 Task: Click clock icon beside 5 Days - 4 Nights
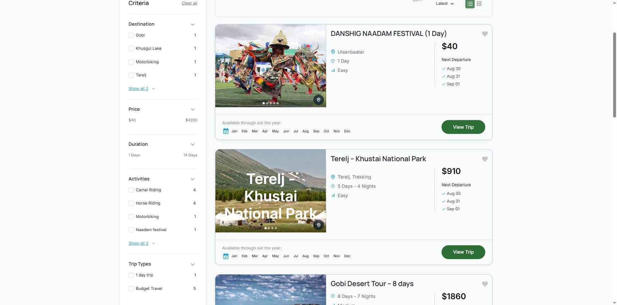coord(333,186)
